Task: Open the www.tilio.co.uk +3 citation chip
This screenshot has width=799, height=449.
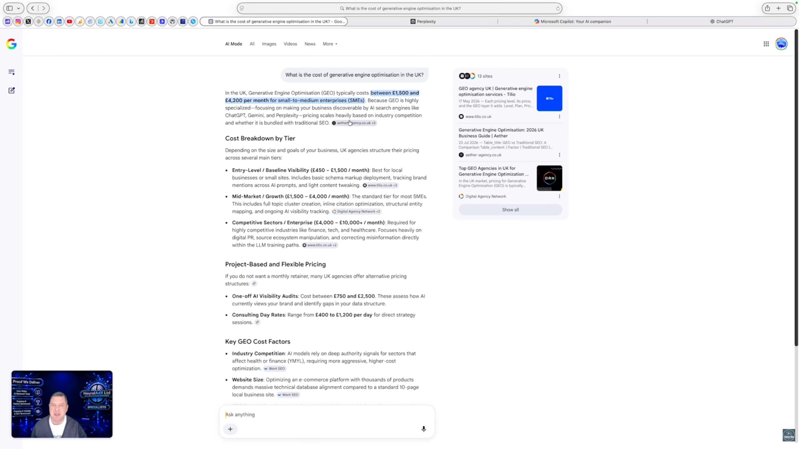Action: point(380,186)
